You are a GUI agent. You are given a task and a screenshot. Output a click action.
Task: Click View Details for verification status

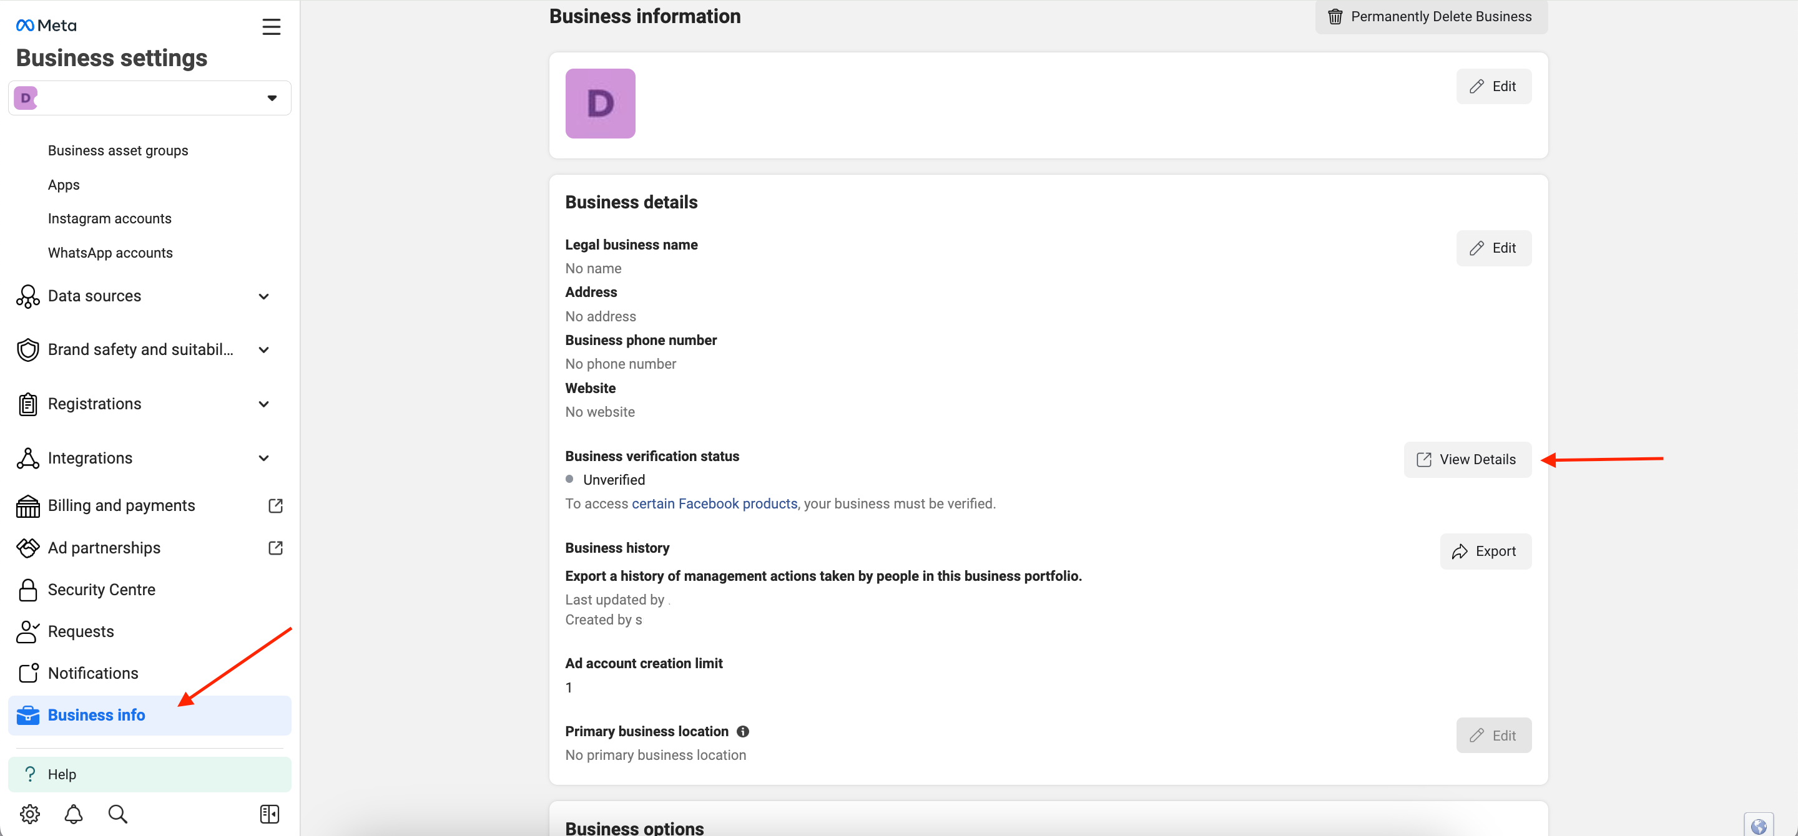pos(1467,459)
